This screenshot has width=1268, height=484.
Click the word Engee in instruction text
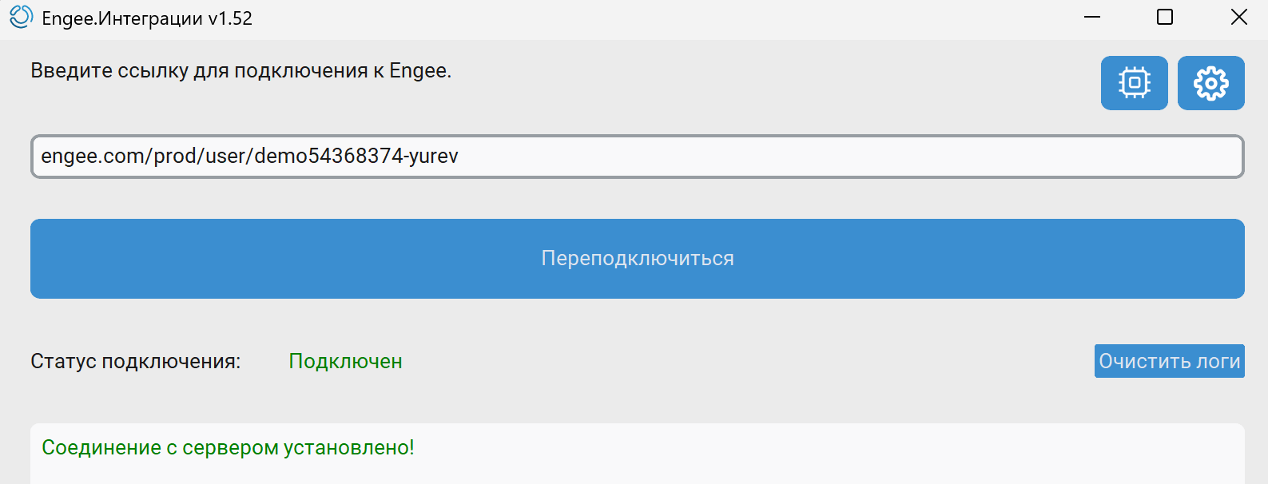418,71
